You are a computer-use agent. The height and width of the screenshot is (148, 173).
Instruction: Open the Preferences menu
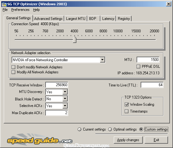(x=20, y=10)
